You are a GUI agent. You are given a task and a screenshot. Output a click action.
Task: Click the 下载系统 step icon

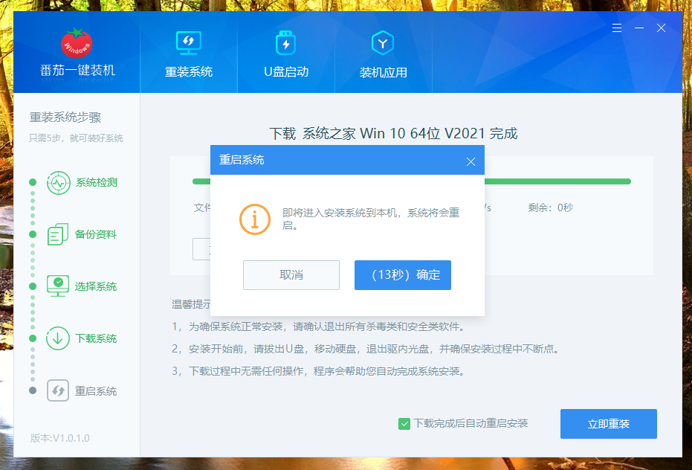pos(58,338)
